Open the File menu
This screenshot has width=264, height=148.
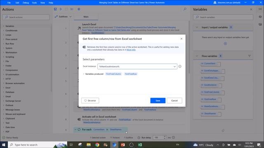9,3
